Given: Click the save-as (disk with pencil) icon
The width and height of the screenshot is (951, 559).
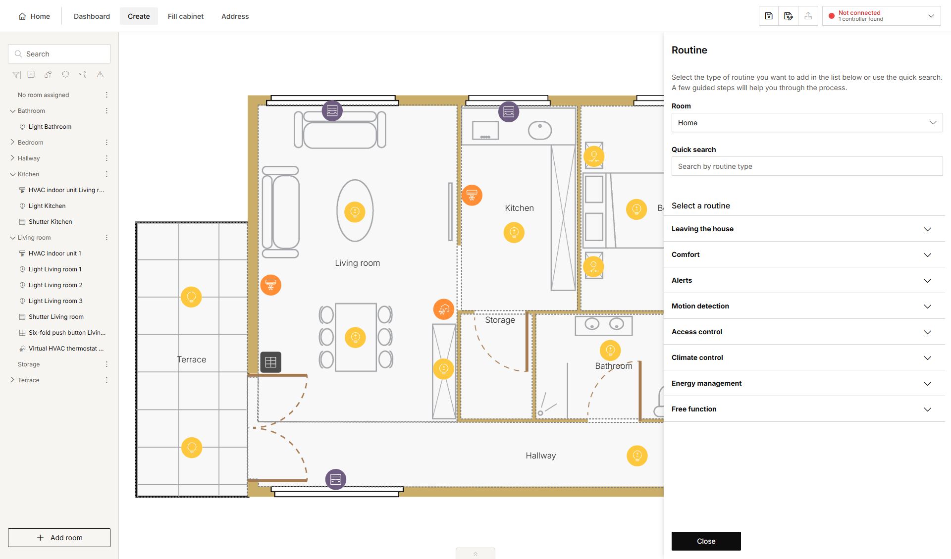Looking at the screenshot, I should click(789, 16).
